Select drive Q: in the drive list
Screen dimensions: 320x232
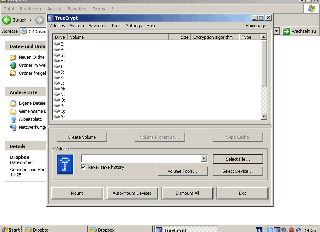pos(59,112)
